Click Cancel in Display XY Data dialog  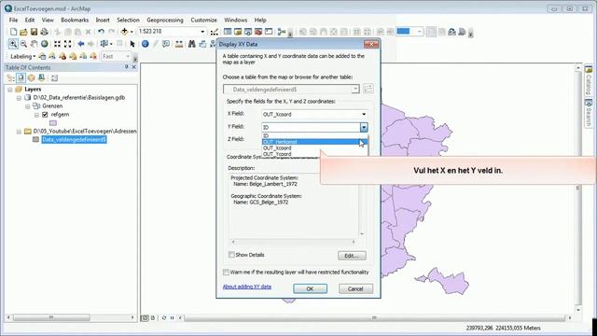pos(355,288)
